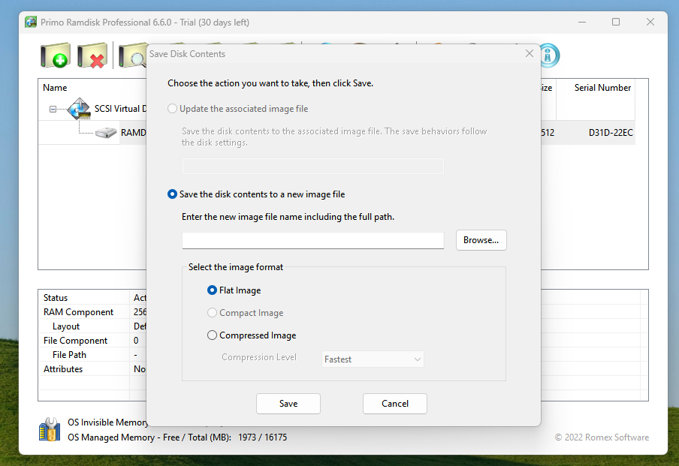This screenshot has height=466, width=679.
Task: Click the magnifier disk toolbar icon
Action: (132, 56)
